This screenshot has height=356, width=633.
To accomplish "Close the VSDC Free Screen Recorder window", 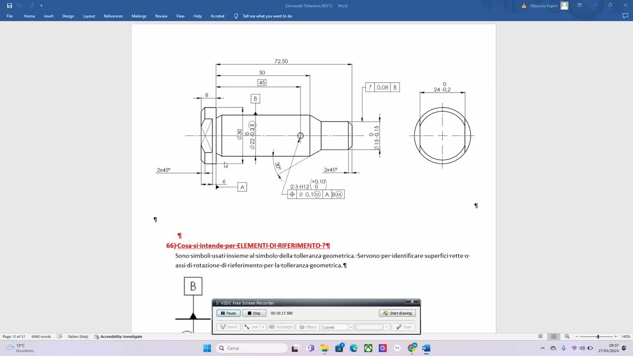I will click(x=412, y=302).
